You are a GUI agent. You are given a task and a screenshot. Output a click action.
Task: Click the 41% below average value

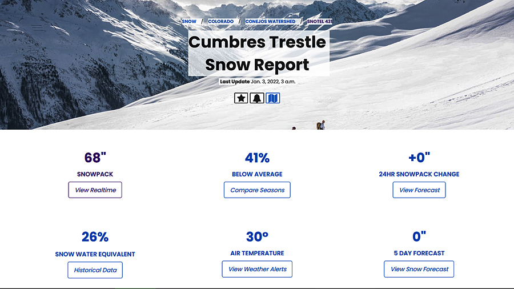pos(258,158)
